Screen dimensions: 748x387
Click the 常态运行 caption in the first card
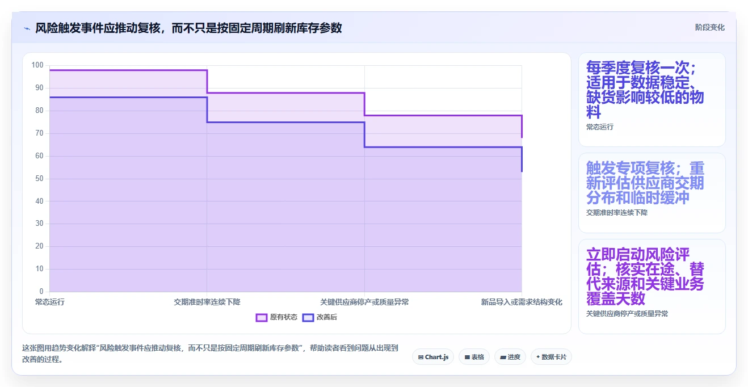[599, 127]
